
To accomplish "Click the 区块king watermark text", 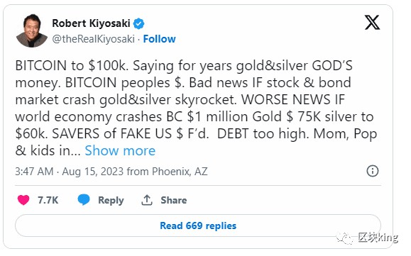I will (378, 238).
